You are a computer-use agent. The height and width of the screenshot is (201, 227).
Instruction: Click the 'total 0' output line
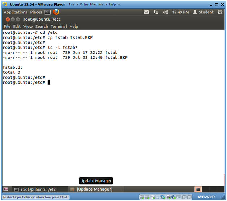12,72
